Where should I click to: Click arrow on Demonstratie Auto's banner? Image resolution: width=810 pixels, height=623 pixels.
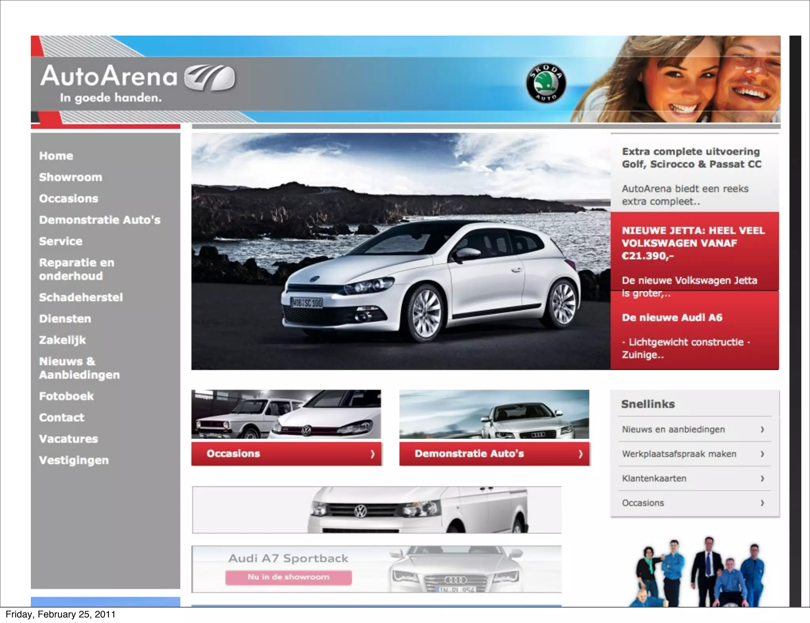click(580, 454)
